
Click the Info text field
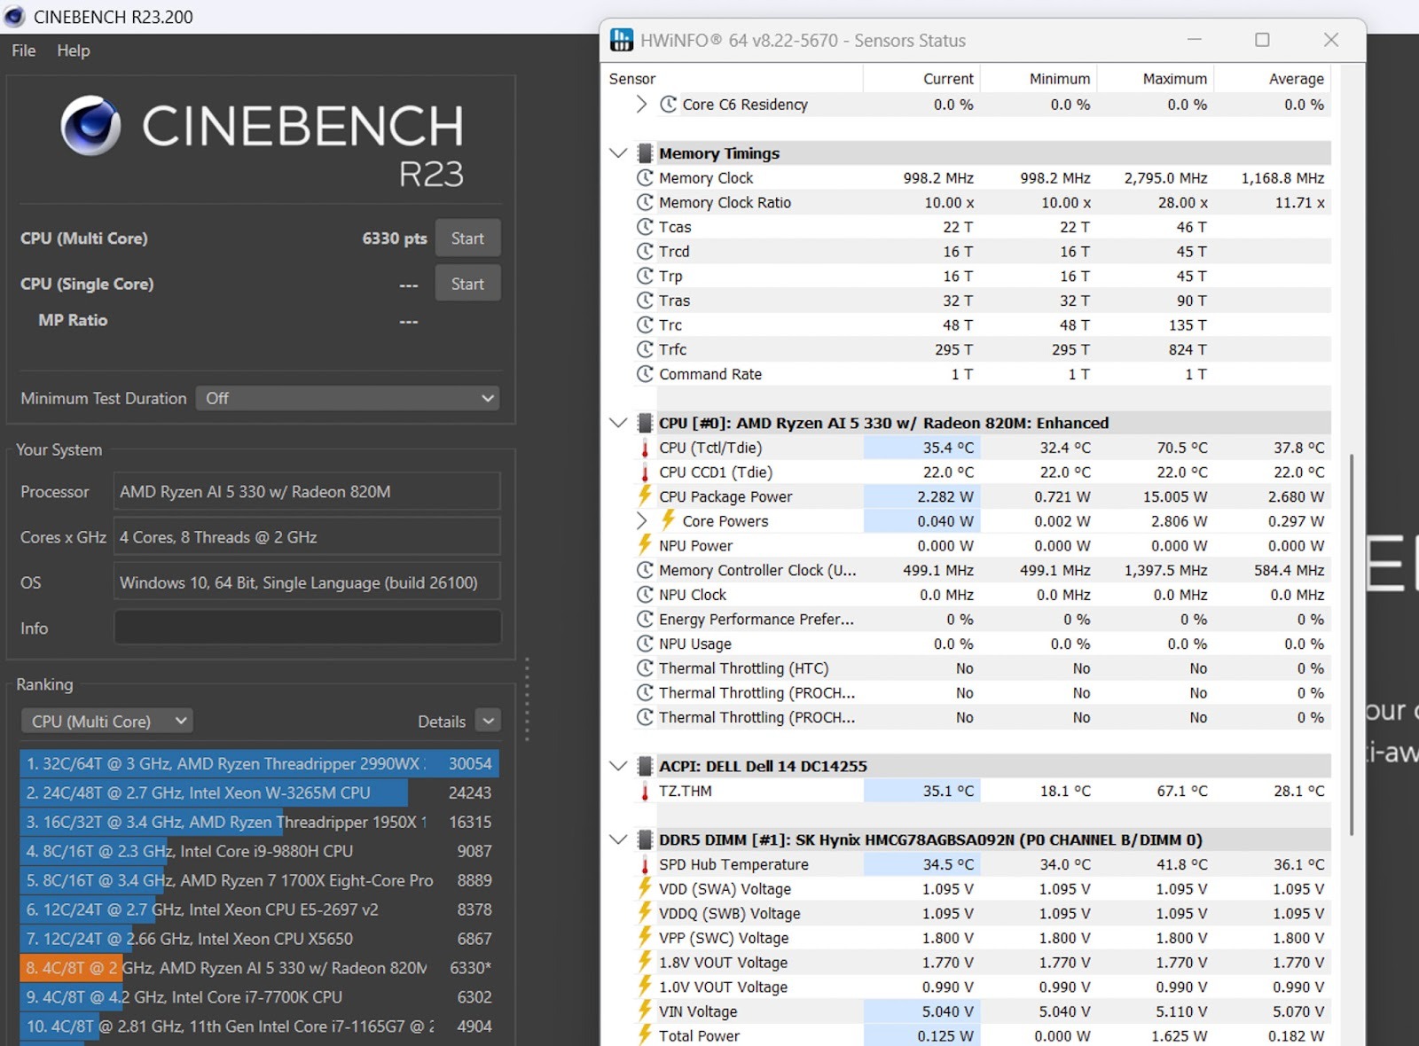tap(307, 628)
